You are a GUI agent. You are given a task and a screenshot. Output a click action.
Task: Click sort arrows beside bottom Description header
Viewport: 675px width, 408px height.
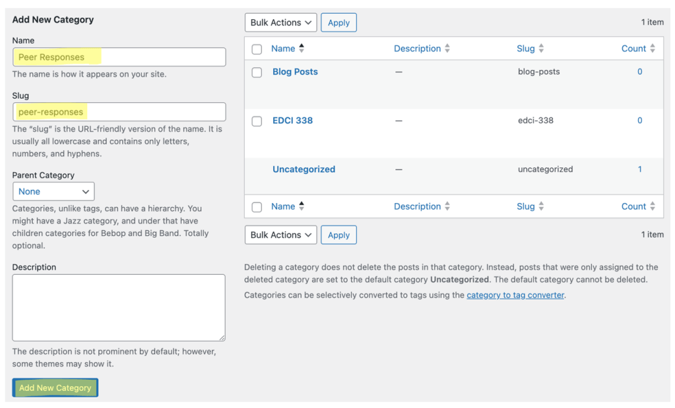click(x=447, y=206)
